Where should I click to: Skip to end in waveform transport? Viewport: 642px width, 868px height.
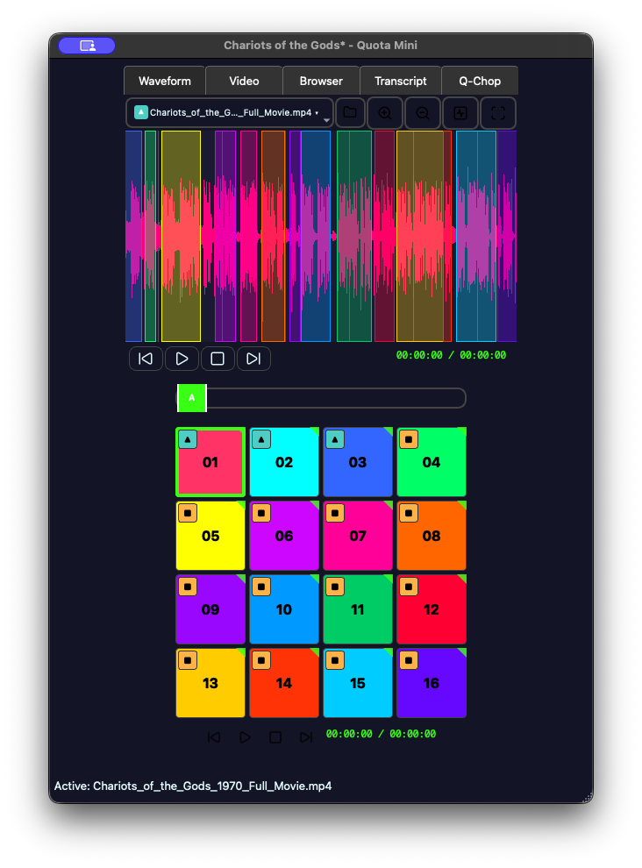(253, 359)
